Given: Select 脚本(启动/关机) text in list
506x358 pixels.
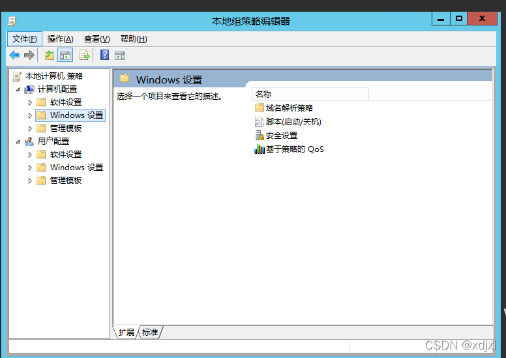Looking at the screenshot, I should 293,122.
